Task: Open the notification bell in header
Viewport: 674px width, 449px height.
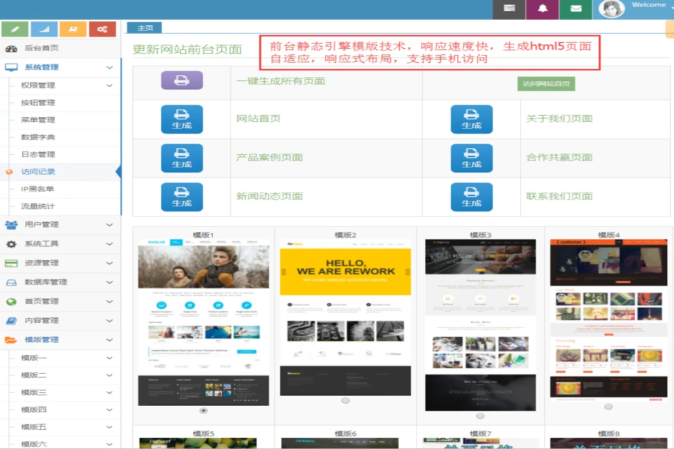Action: click(543, 9)
